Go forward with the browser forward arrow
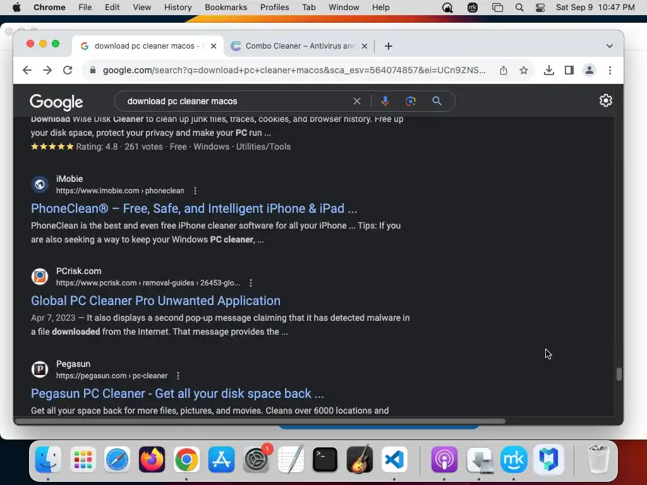This screenshot has width=647, height=485. point(47,70)
